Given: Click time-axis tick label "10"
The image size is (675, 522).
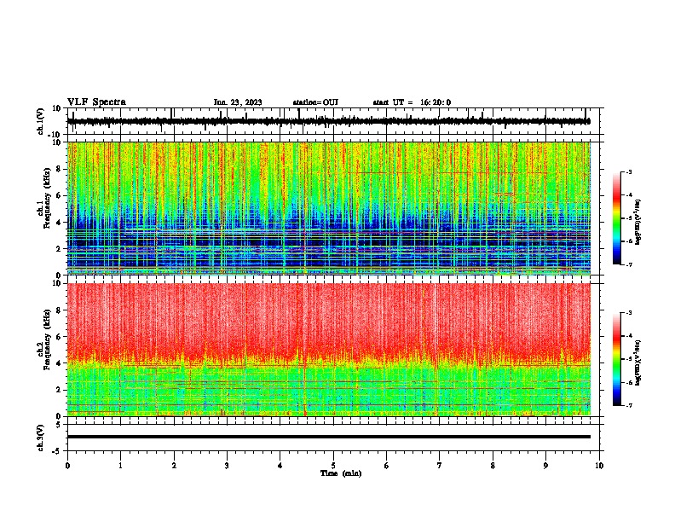Looking at the screenshot, I should 599,466.
